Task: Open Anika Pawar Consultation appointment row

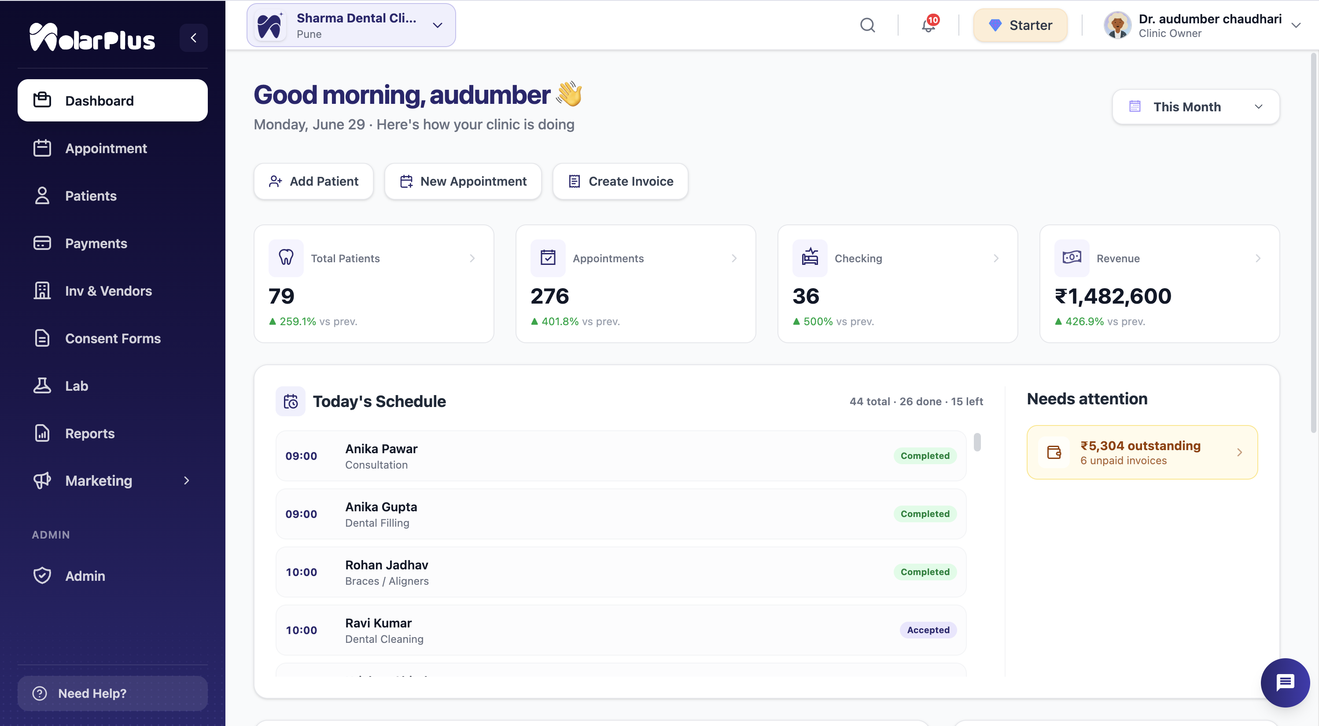Action: (621, 456)
